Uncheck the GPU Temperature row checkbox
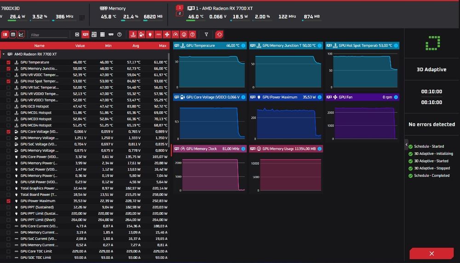Image resolution: width=460 pixels, height=263 pixels. (8, 62)
